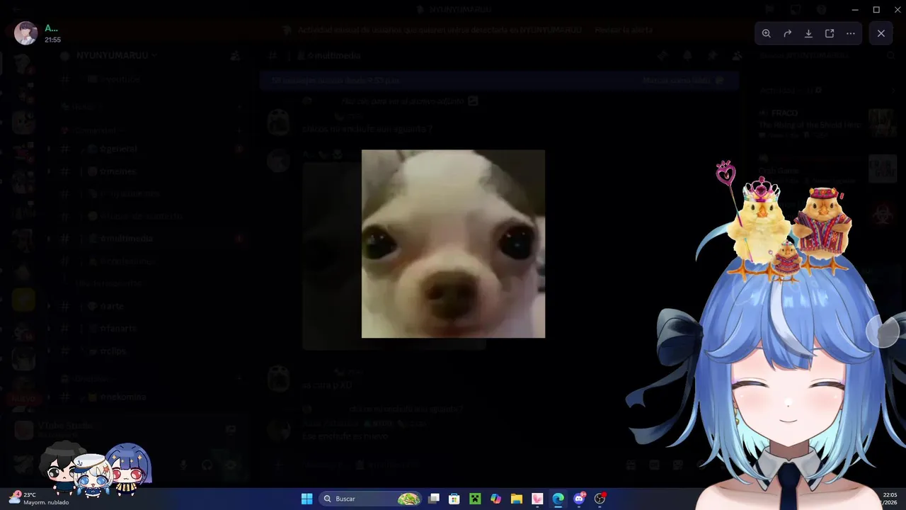The height and width of the screenshot is (510, 906).
Task: Maximize the Discord window
Action: point(876,9)
